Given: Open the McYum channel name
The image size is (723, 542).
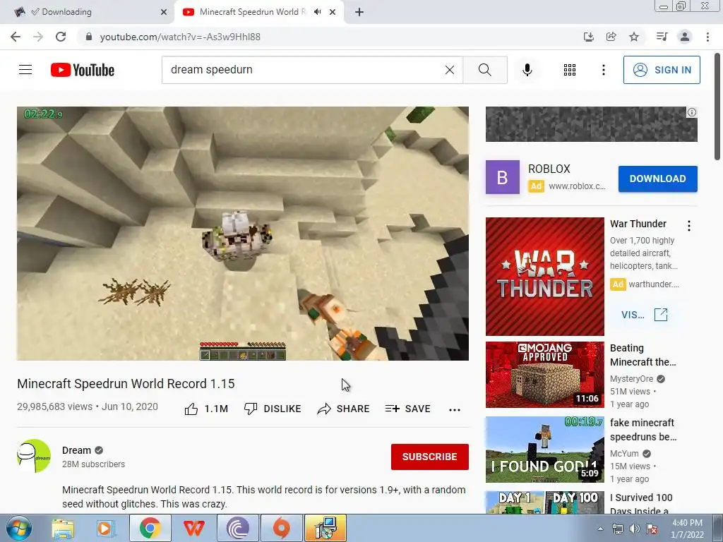Looking at the screenshot, I should pos(624,454).
